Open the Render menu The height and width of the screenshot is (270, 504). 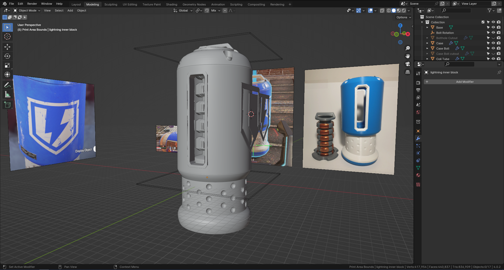[32, 3]
